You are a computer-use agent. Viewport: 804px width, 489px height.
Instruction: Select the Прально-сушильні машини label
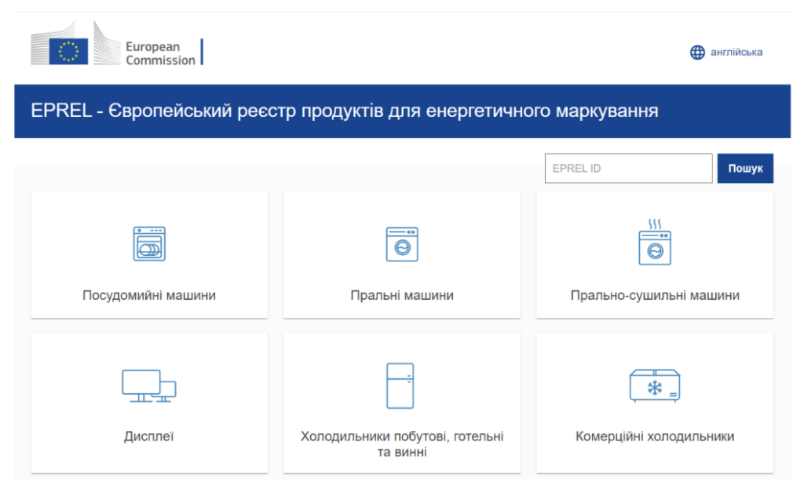pyautogui.click(x=655, y=296)
